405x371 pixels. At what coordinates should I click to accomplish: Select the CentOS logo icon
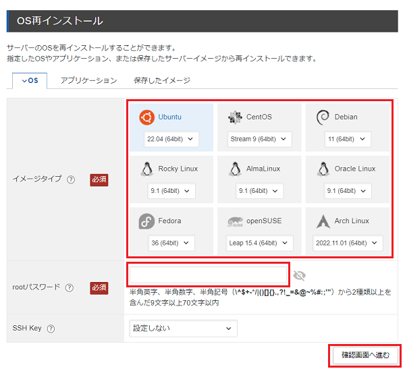(235, 117)
